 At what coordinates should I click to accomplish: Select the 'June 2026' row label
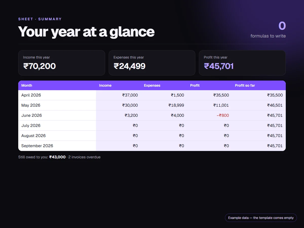(x=31, y=116)
